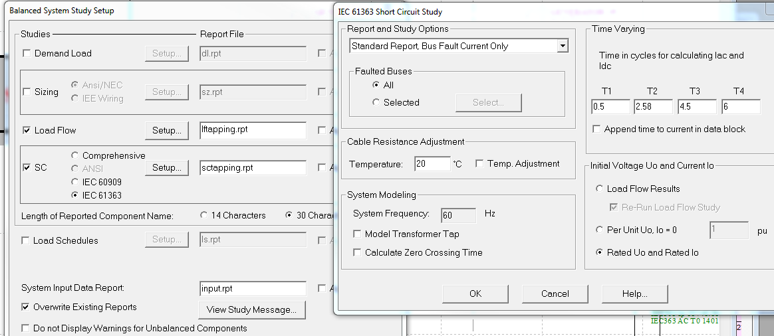Check the Temp. Adjustment option

pos(479,163)
